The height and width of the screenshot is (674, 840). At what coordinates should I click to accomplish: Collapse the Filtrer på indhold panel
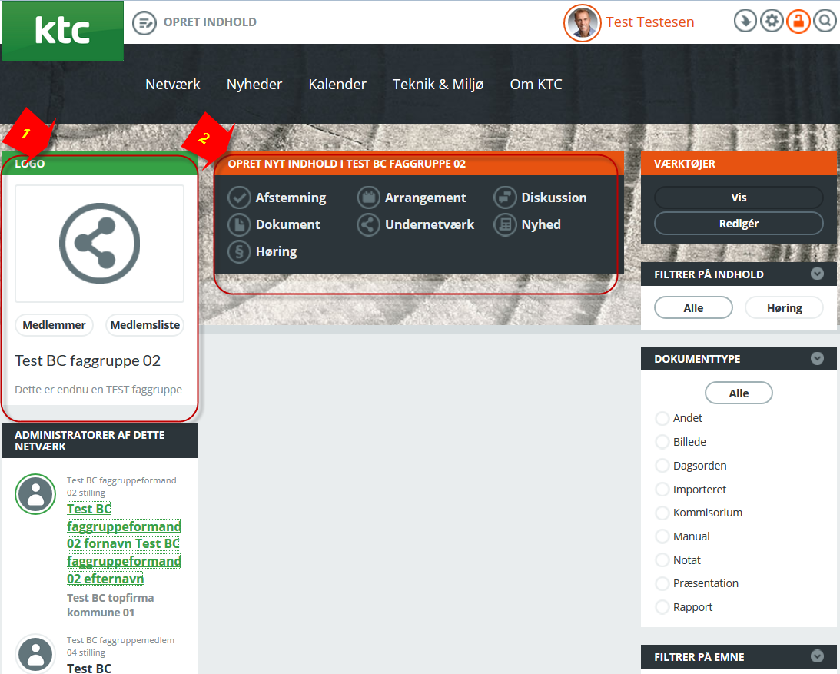click(x=817, y=274)
